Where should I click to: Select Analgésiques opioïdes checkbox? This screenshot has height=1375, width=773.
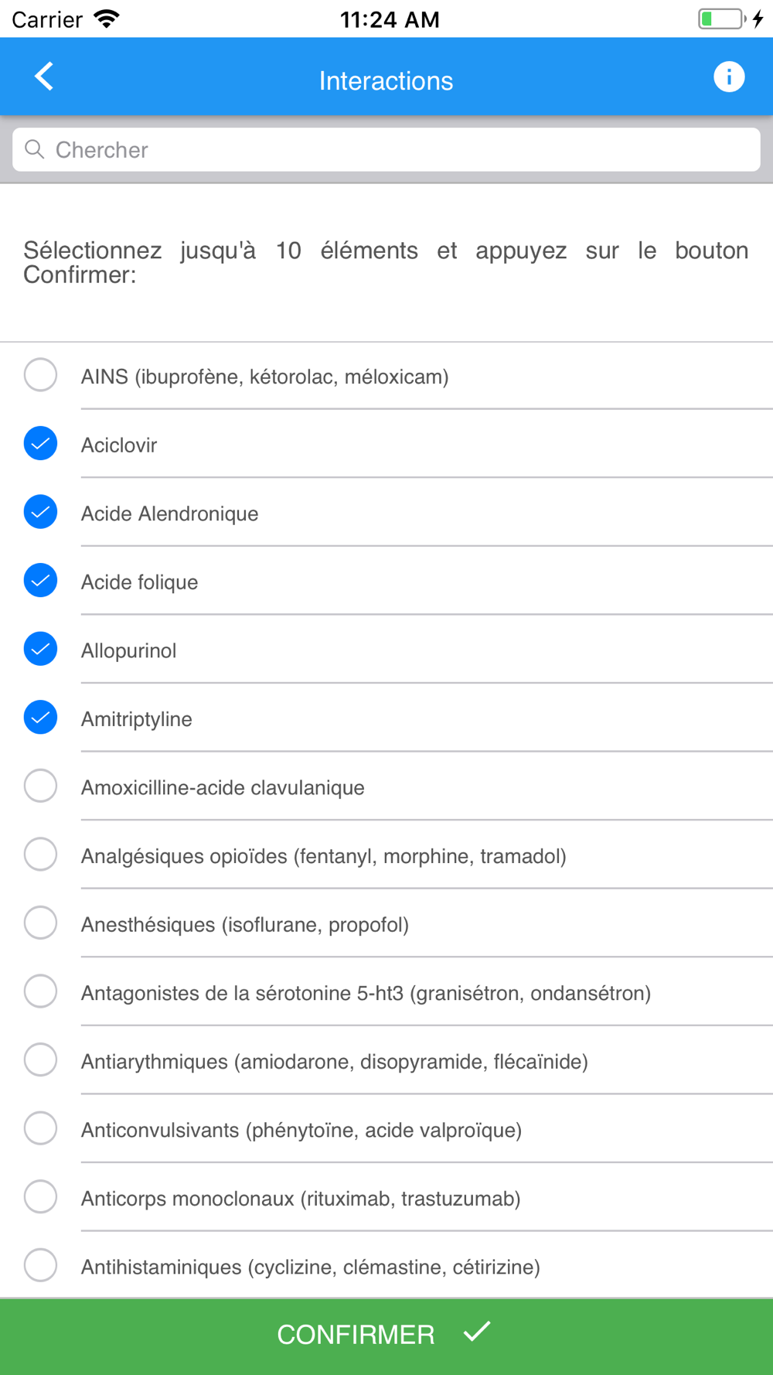click(x=40, y=855)
